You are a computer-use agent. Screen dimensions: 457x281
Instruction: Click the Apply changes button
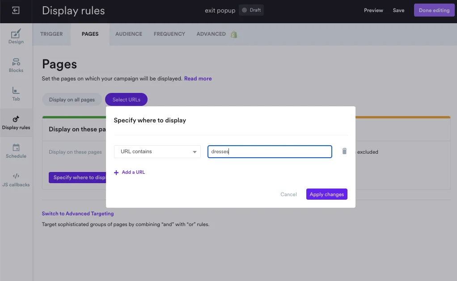pyautogui.click(x=326, y=194)
